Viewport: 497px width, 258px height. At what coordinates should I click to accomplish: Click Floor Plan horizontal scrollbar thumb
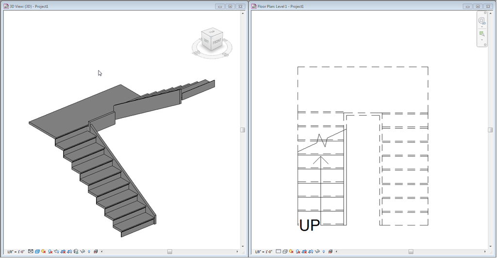coord(411,252)
